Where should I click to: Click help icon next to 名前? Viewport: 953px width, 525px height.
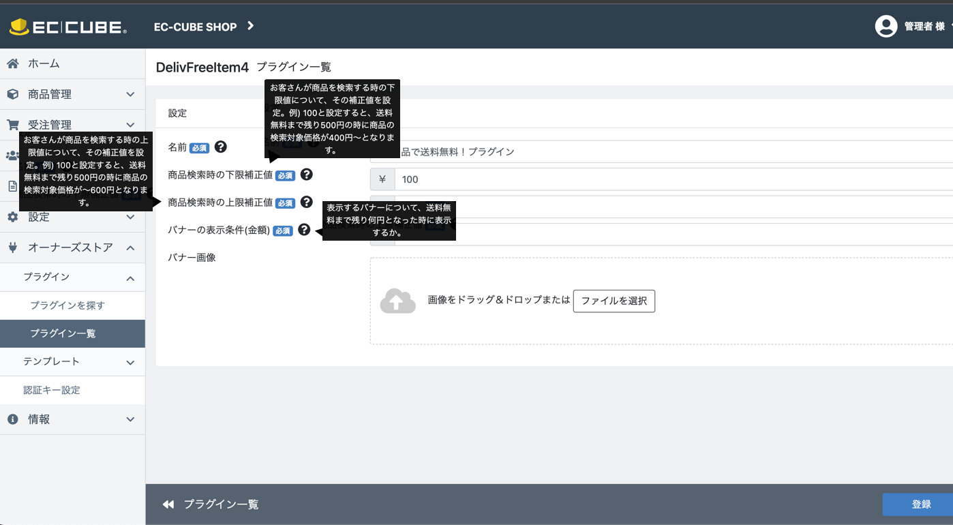(x=220, y=147)
